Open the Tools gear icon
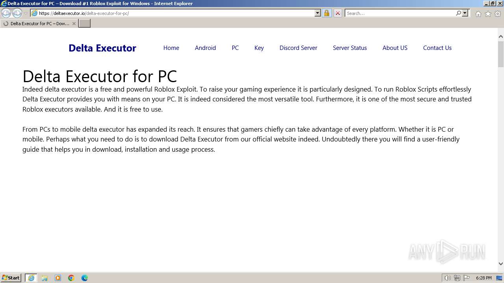The image size is (504, 283). coord(498,14)
